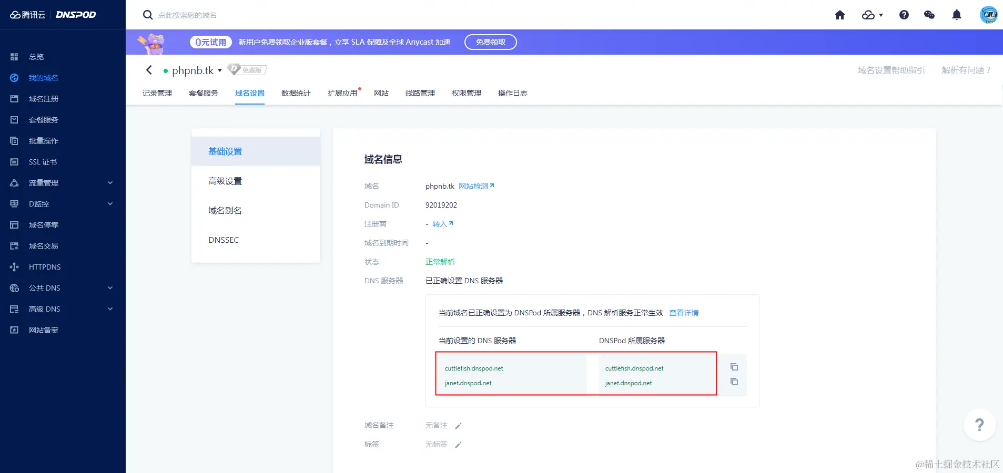
Task: Click the Tencent Cloud DNSPod logo
Action: click(x=53, y=15)
